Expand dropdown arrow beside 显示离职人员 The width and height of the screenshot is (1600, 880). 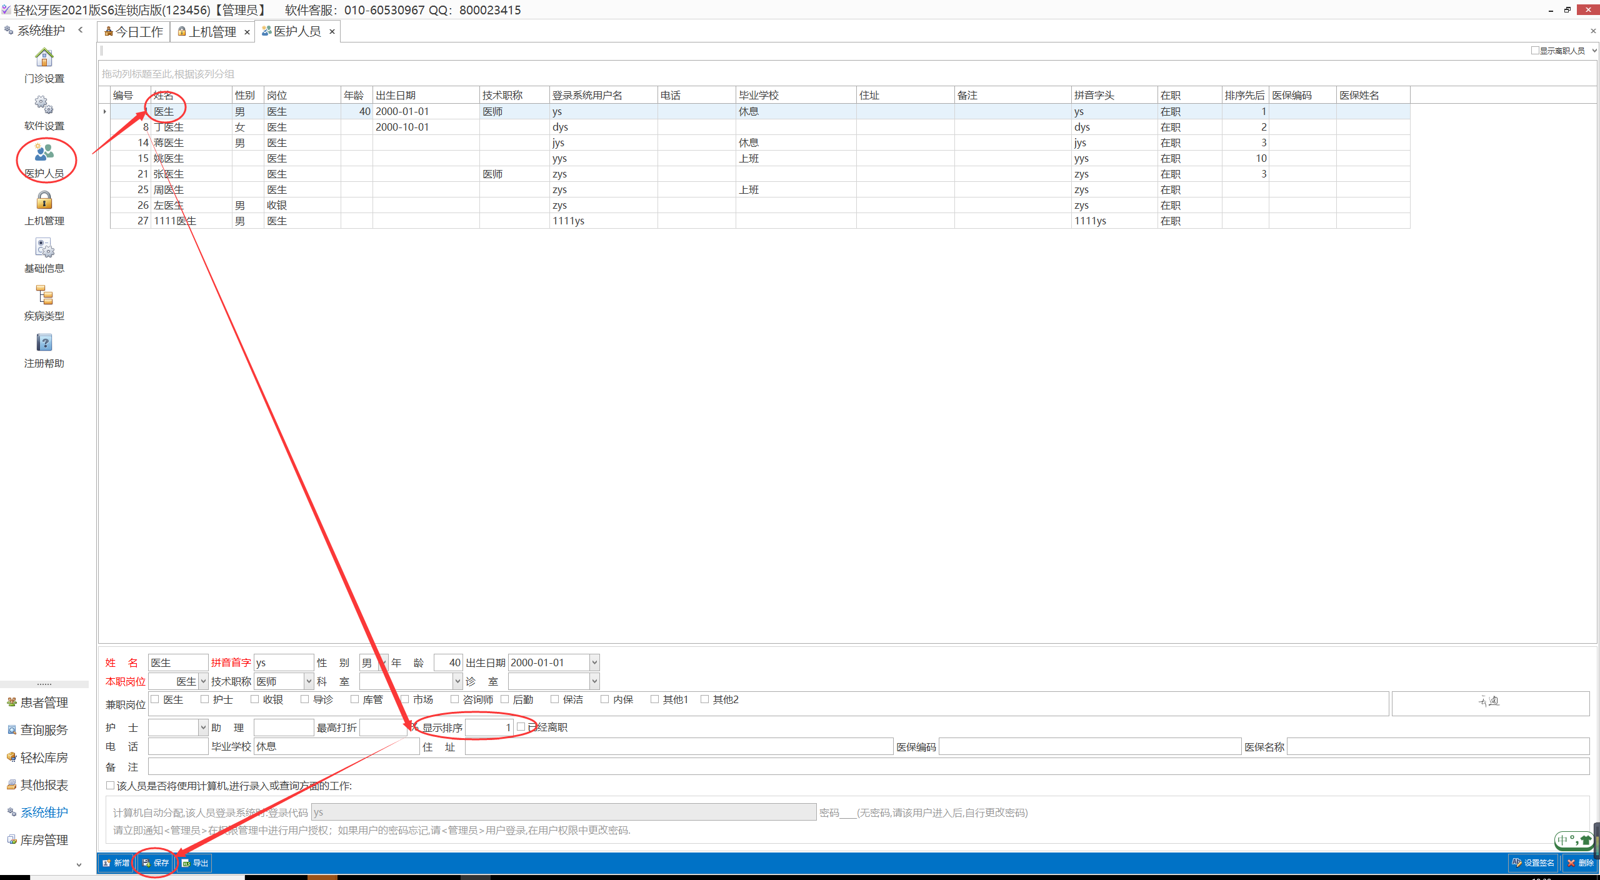[1594, 51]
